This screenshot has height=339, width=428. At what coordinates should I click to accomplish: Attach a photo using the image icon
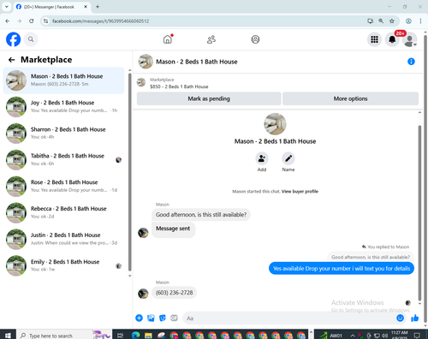[151, 318]
